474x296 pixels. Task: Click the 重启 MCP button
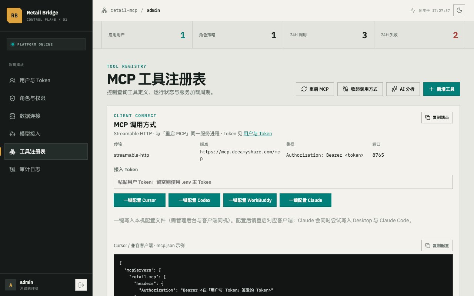pos(315,89)
